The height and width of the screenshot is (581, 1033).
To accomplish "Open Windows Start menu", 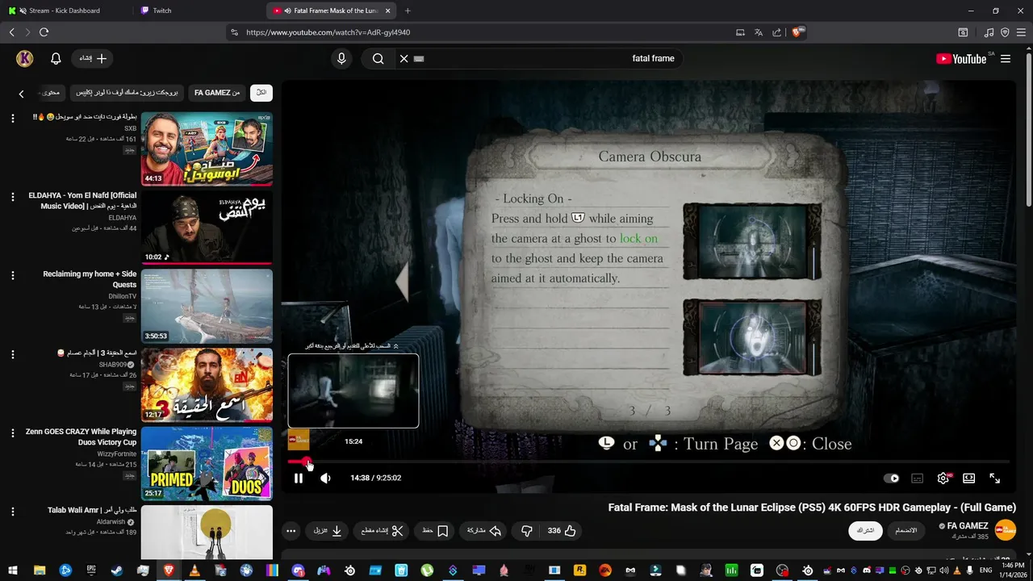I will (x=13, y=571).
